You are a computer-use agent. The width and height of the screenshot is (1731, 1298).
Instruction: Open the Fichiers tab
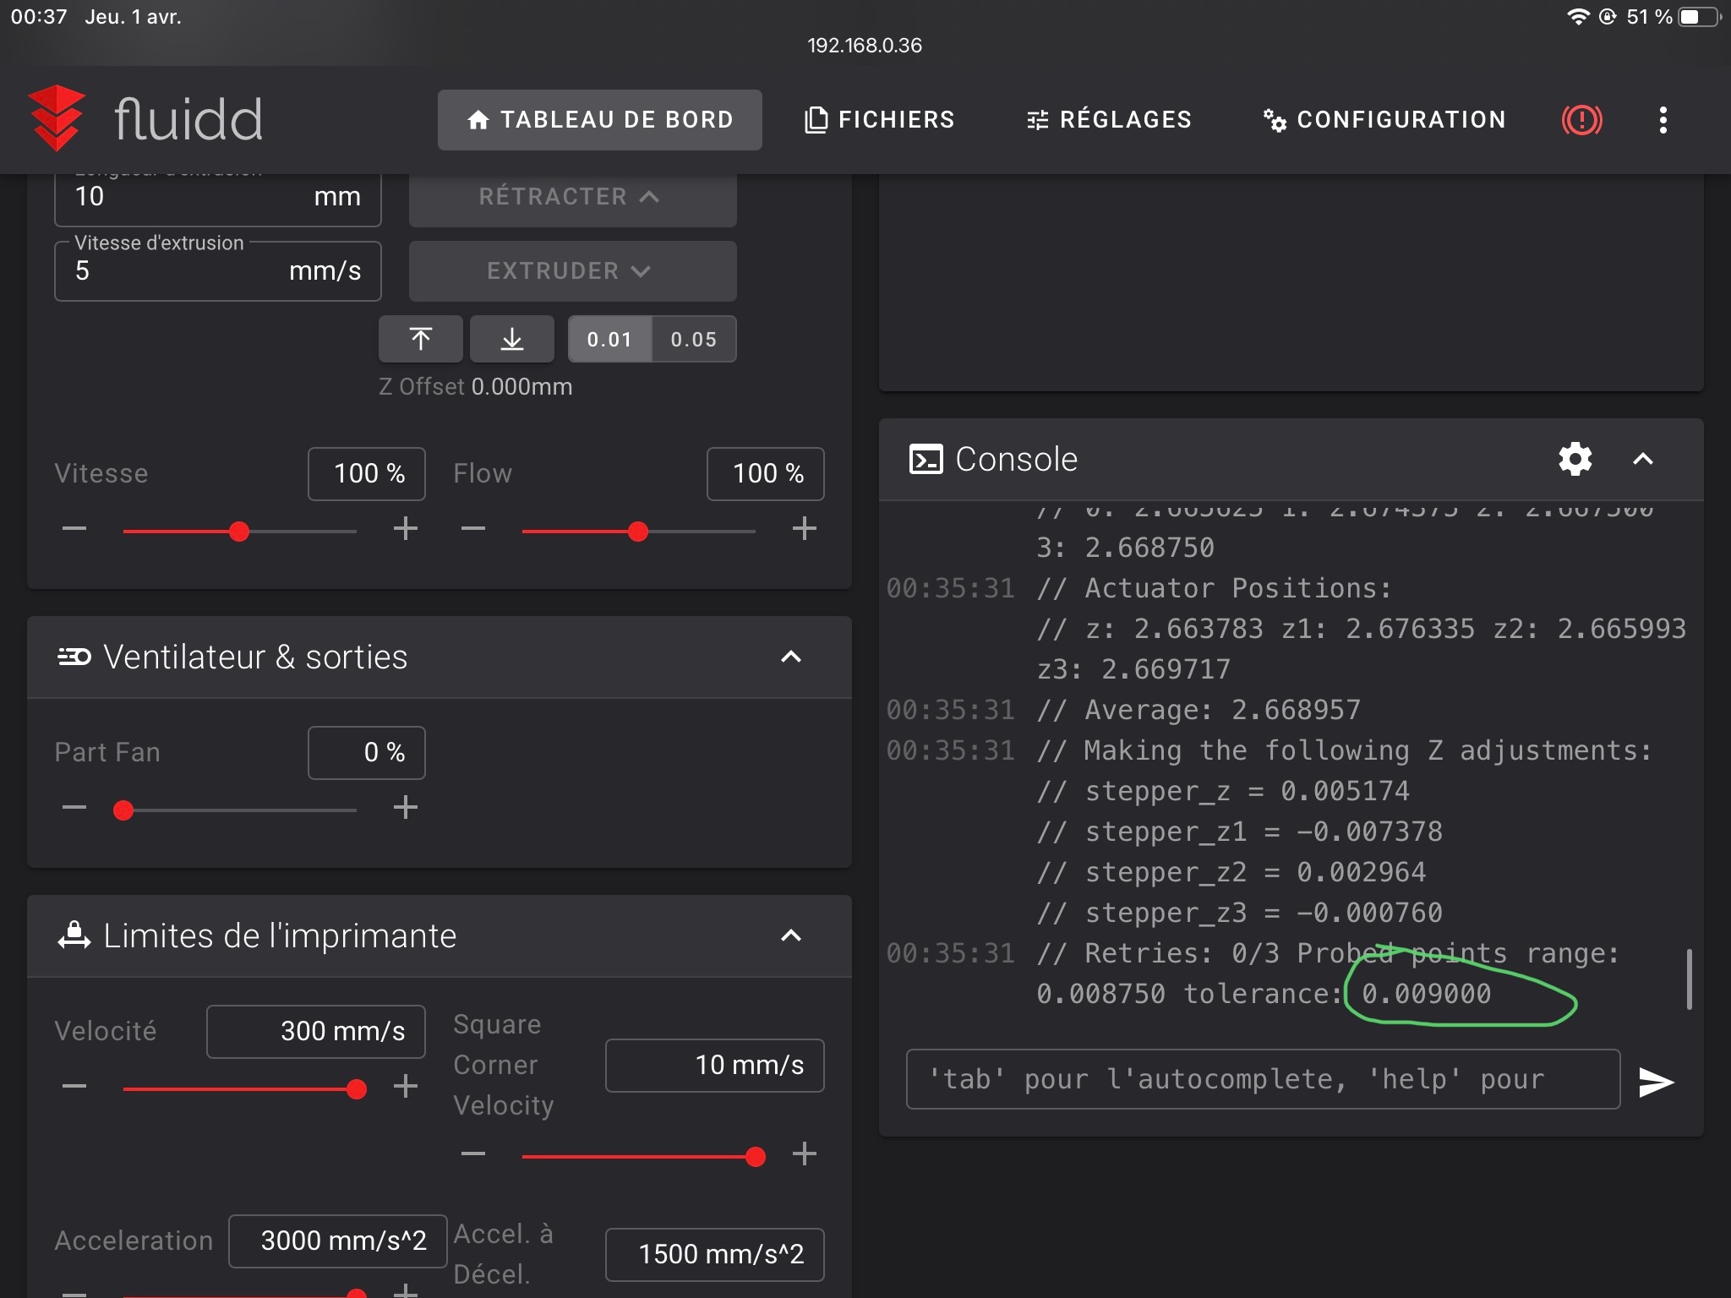[x=879, y=120]
